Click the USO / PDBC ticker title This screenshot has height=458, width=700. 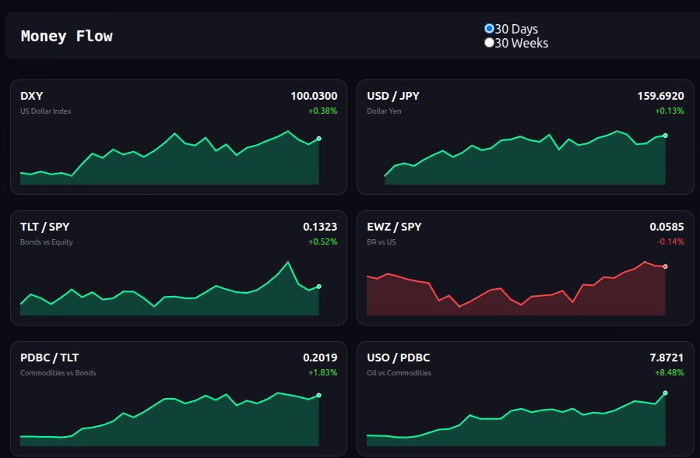[x=398, y=358]
